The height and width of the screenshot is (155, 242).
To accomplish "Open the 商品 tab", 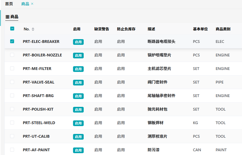I will pos(25,4).
